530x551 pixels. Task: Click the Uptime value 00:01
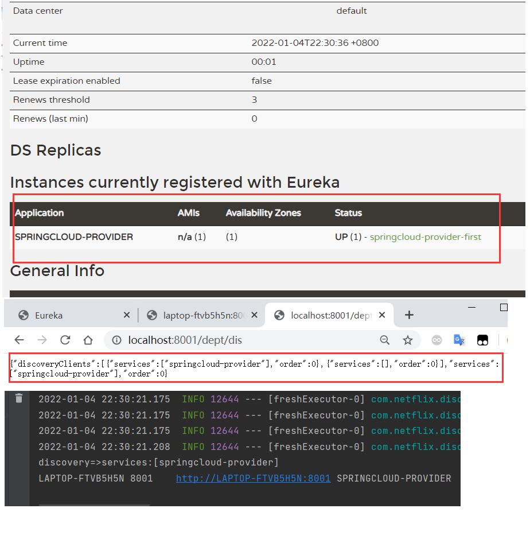264,62
